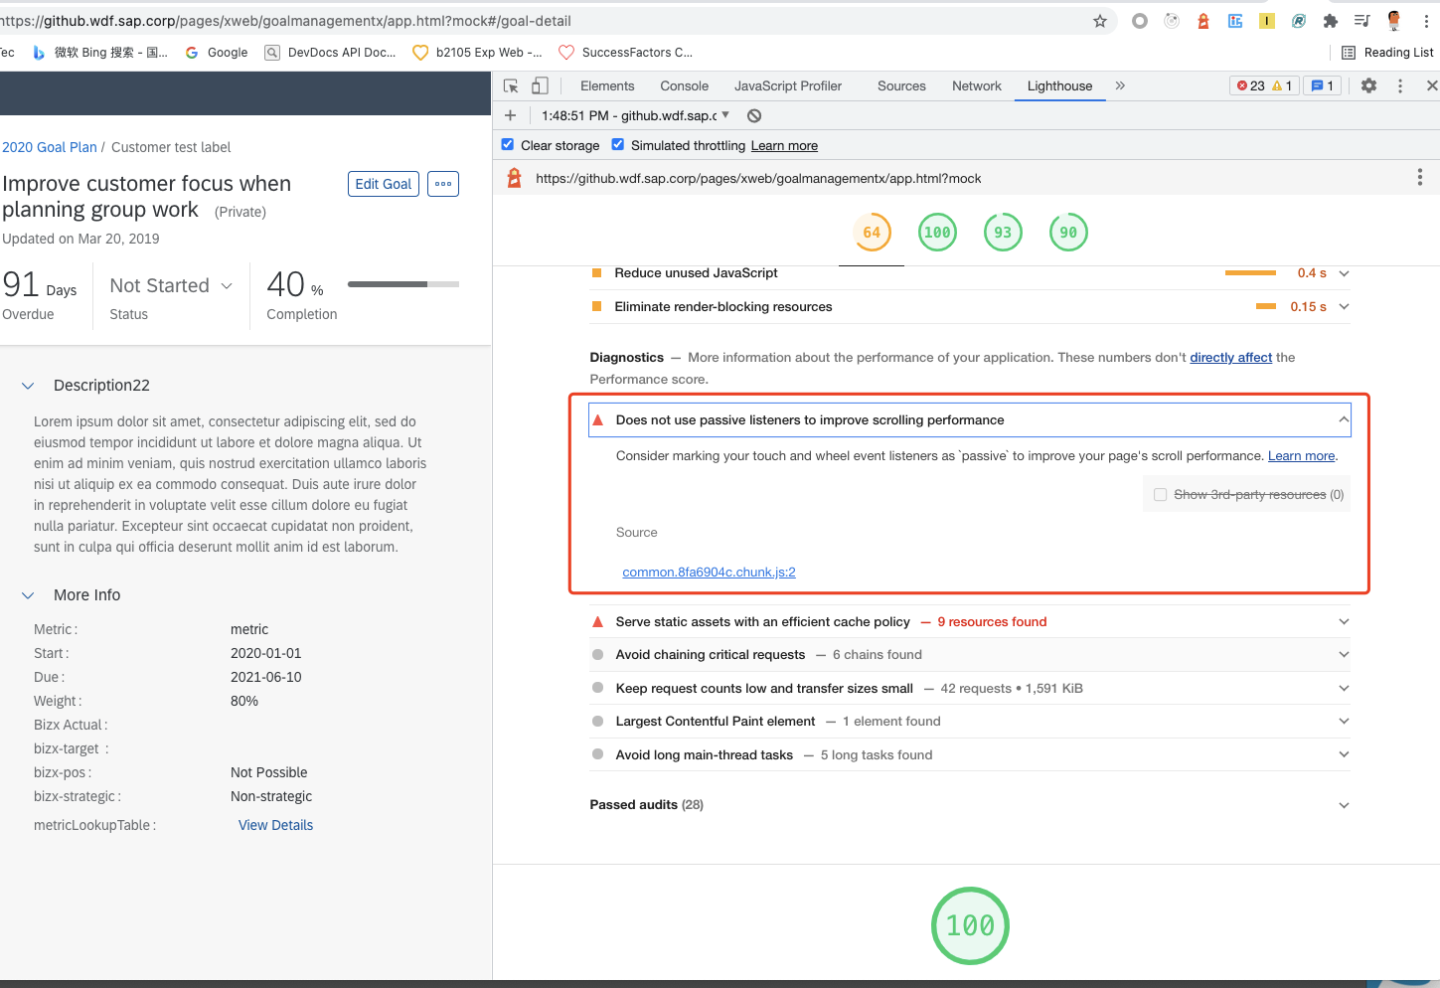1440x988 pixels.
Task: Click the bookmark star in address bar
Action: pos(1100,20)
